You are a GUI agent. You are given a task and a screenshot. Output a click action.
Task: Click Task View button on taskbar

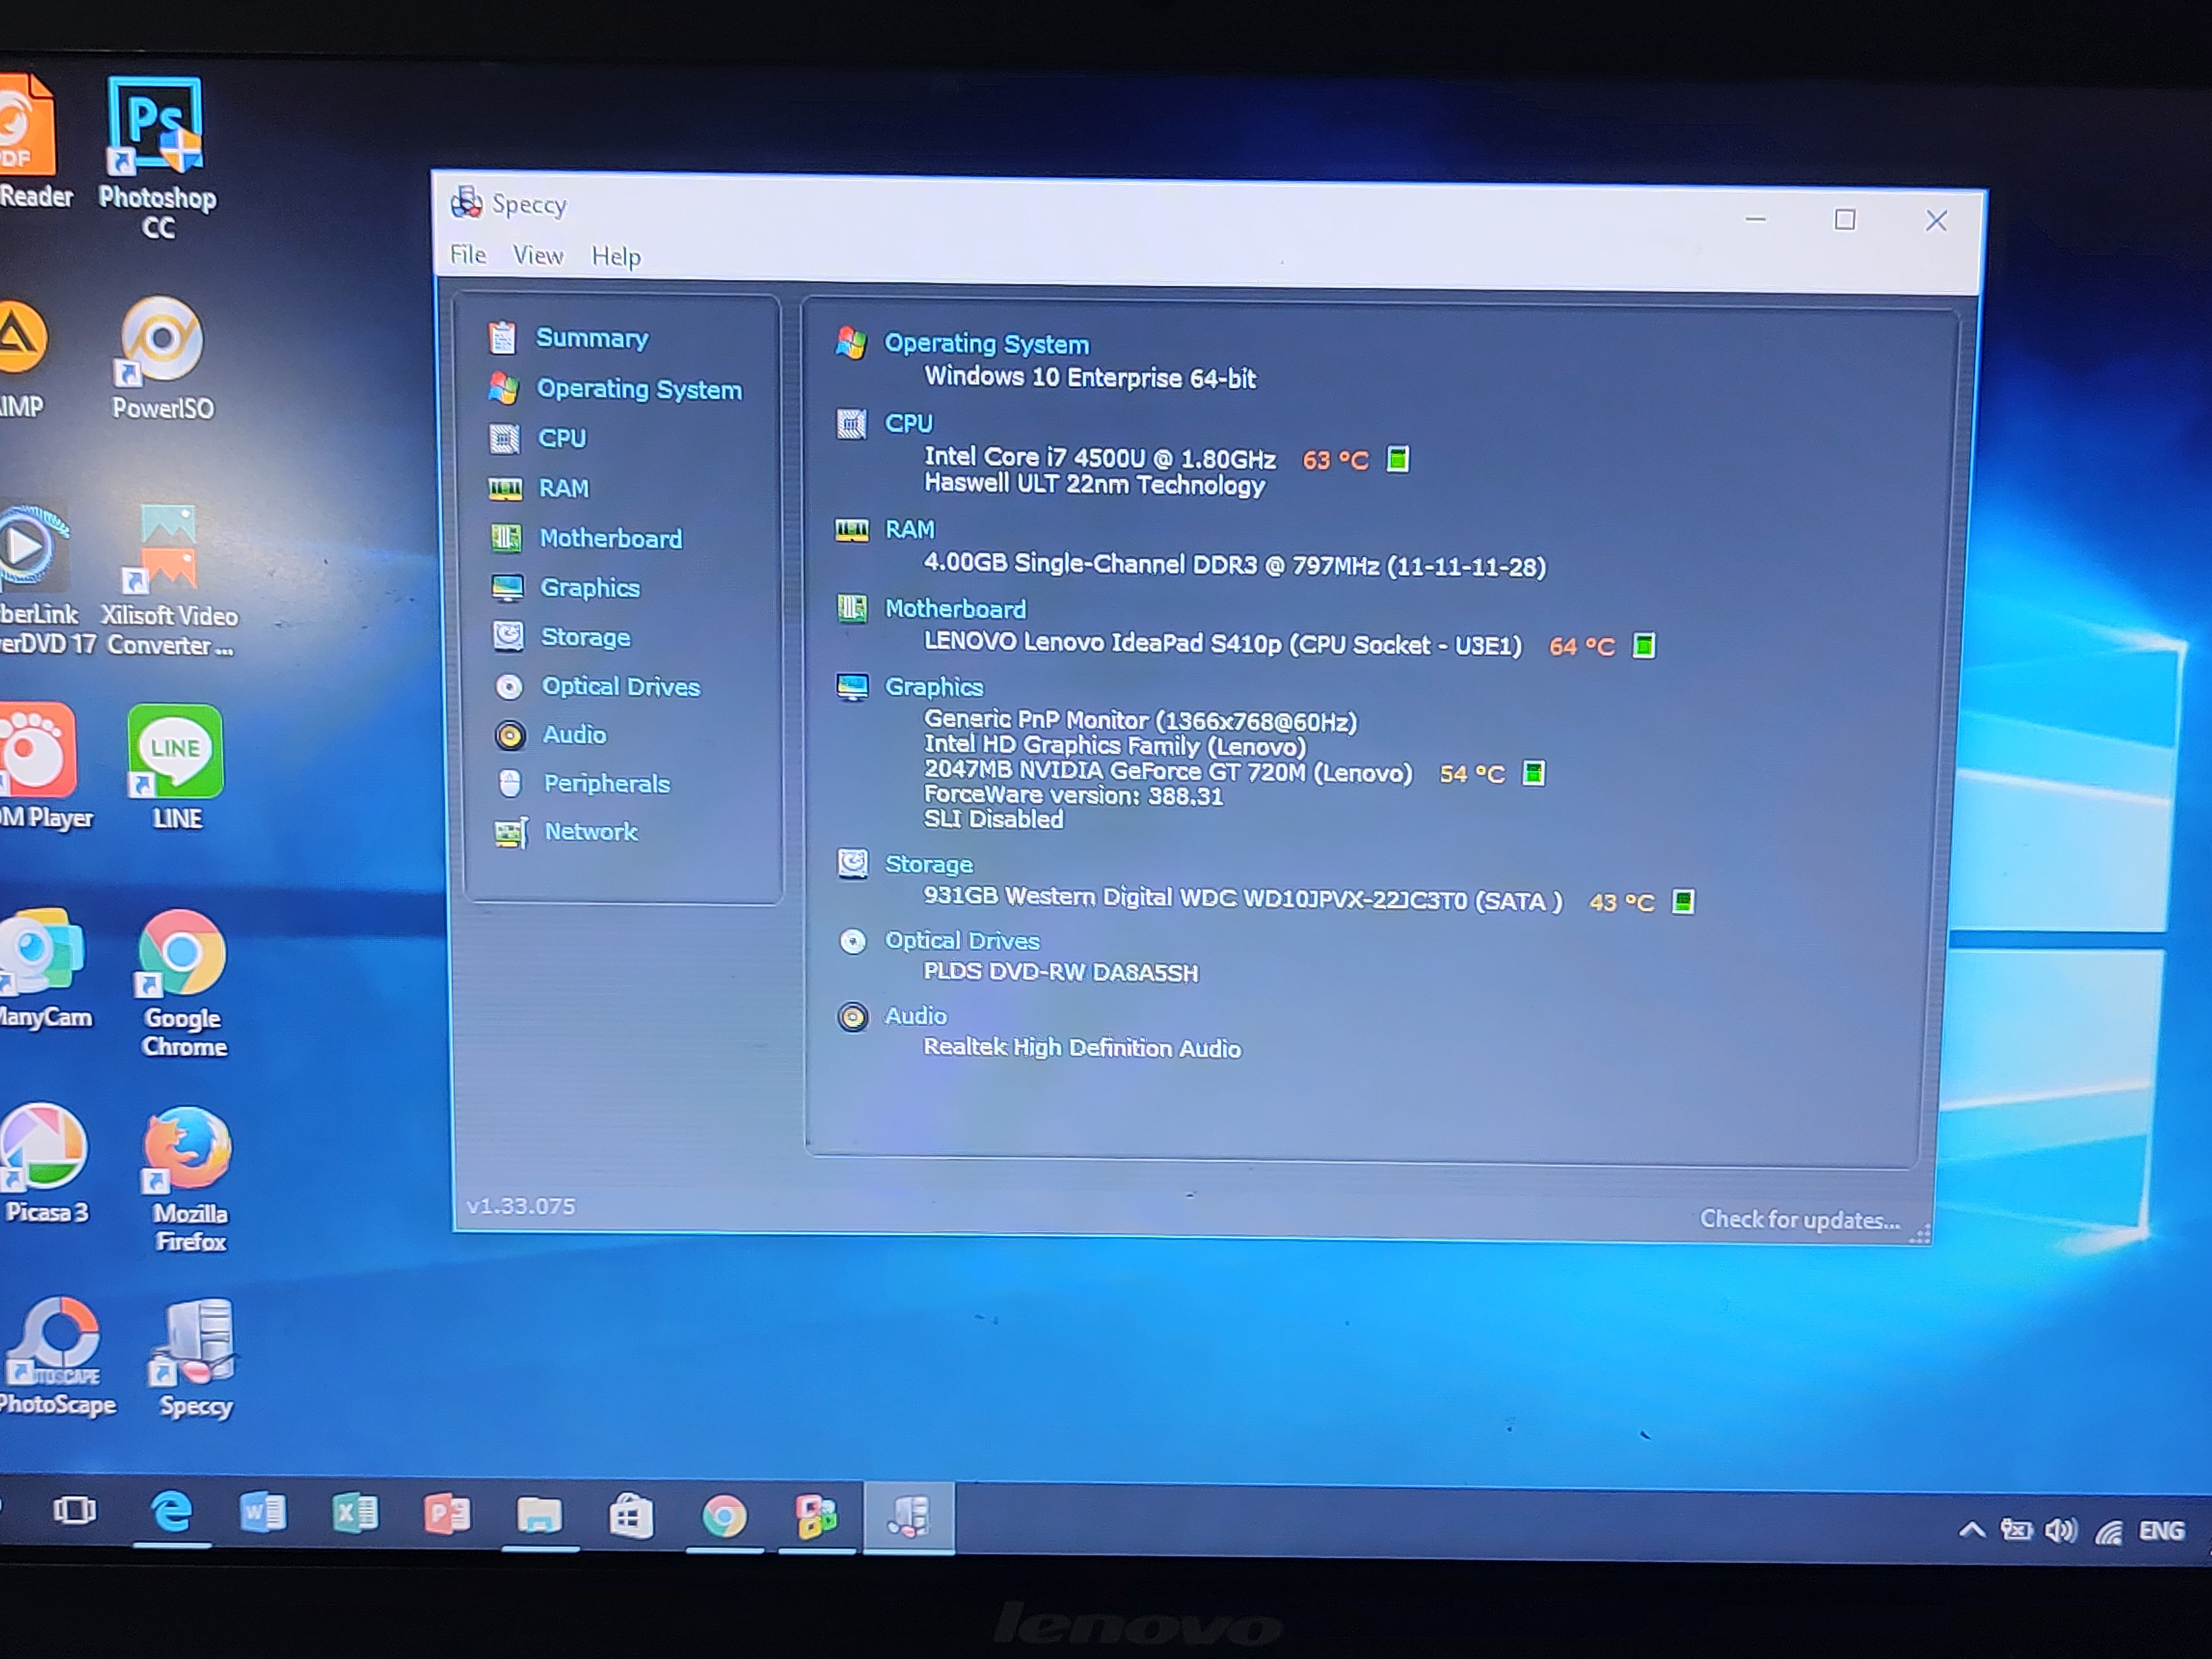75,1510
